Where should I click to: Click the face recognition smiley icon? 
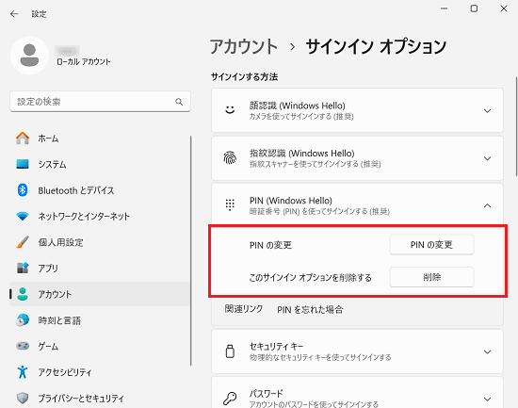[230, 109]
